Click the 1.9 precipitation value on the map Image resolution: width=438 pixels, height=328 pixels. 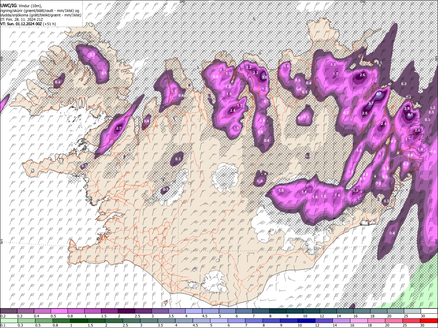coord(229,94)
